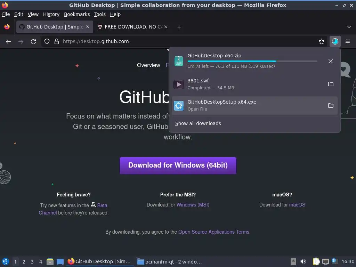Bookmark this page with the star
Screen dimensions: 356x267
[x=322, y=42]
